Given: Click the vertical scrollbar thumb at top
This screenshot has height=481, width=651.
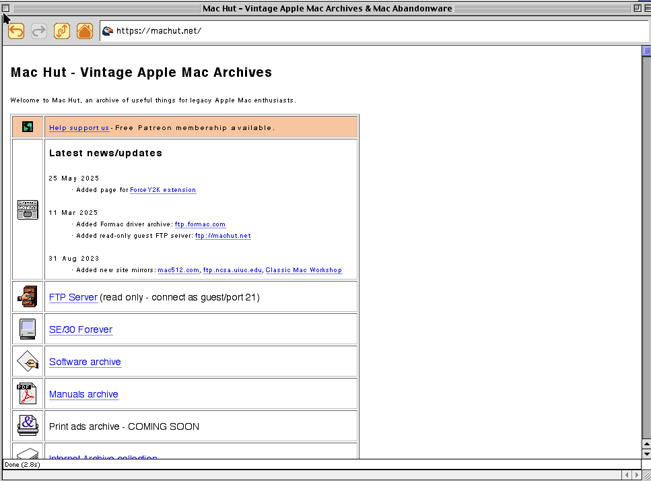Looking at the screenshot, I should (646, 51).
